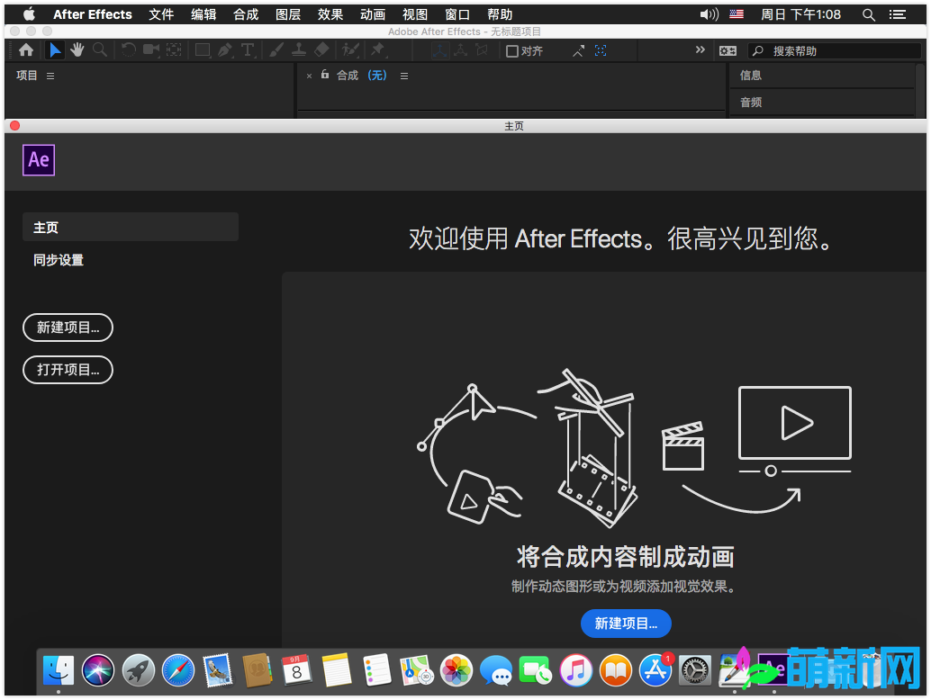
Task: Select the Roto Brush tool
Action: 351,50
